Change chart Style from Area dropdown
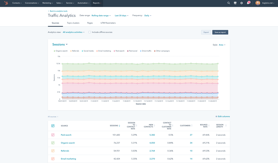 (x=222, y=45)
